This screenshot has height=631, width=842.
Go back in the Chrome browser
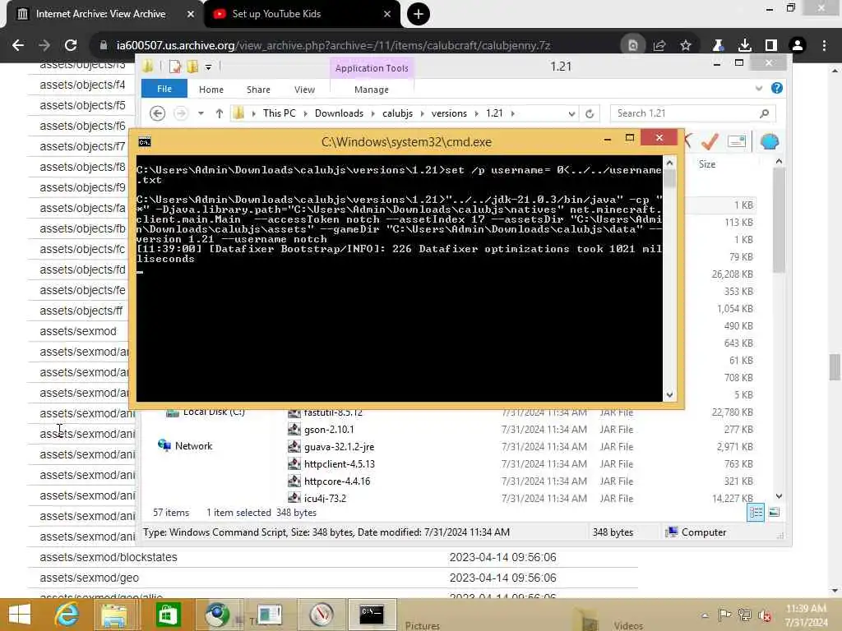pos(18,46)
